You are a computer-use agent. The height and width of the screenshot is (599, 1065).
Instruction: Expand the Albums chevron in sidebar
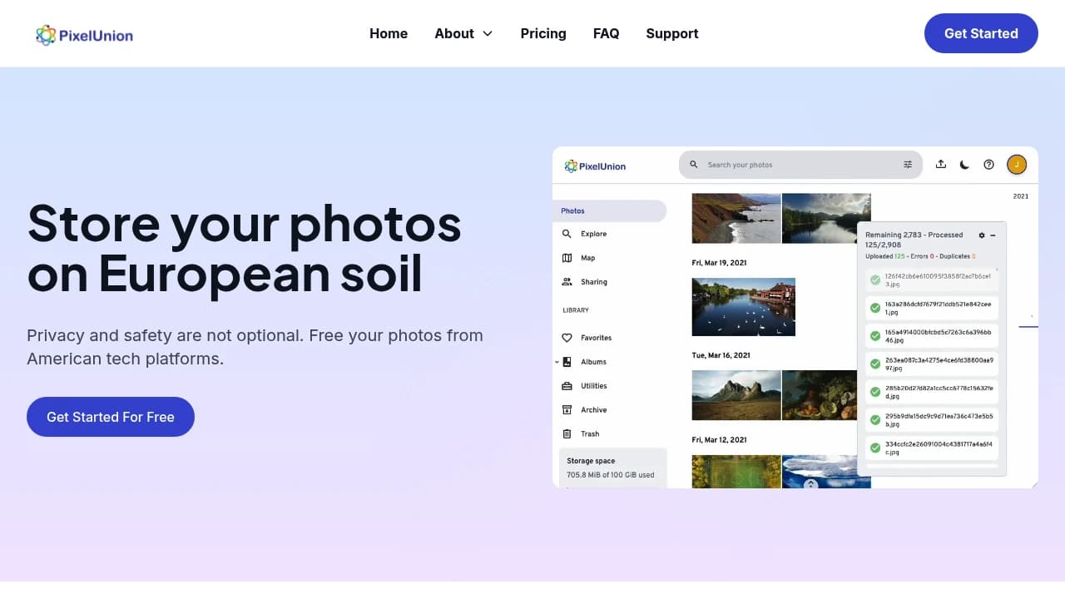[556, 362]
